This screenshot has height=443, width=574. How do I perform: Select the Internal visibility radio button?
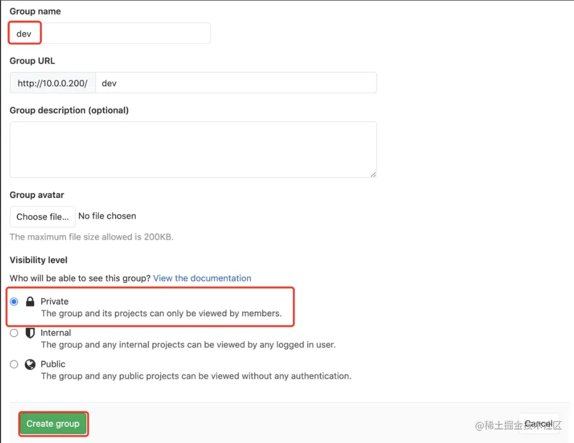[14, 333]
